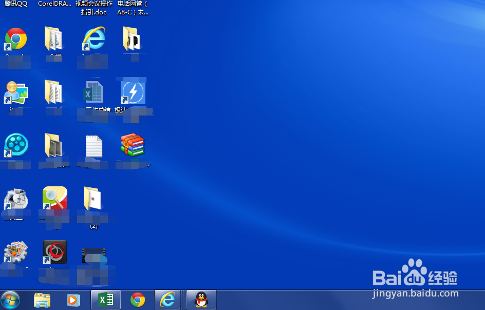Open the WinRAR archive books icon
485x310 pixels.
133,145
